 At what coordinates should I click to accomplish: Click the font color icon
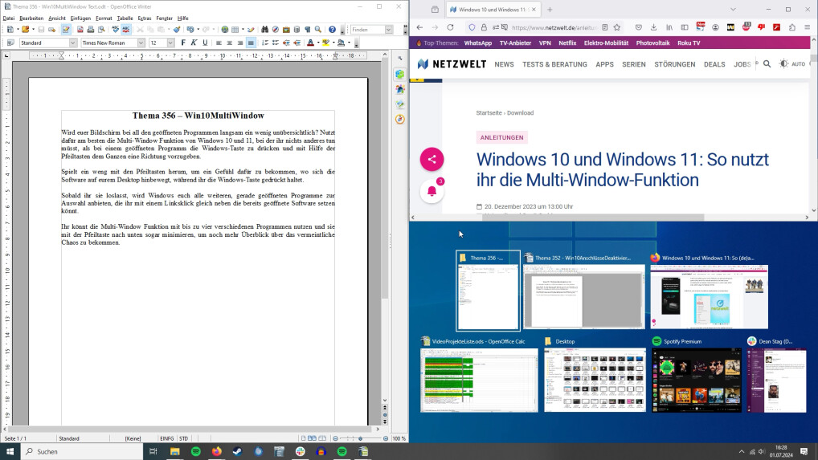(310, 43)
